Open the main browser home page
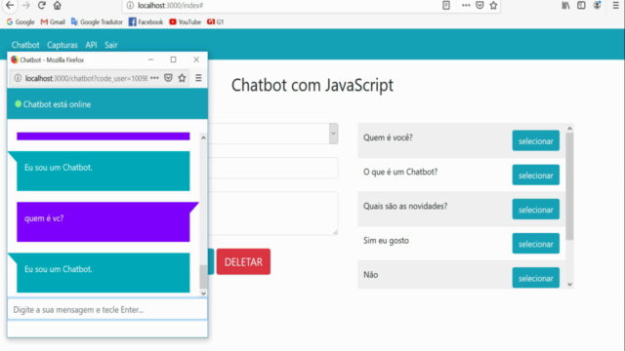 (x=58, y=5)
